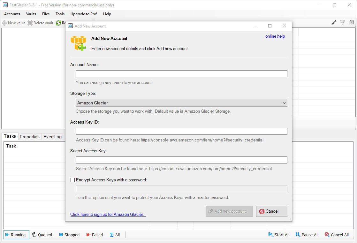The width and height of the screenshot is (357, 243).
Task: Click the yellow boxes account icon in dialog
Action: pyautogui.click(x=78, y=43)
